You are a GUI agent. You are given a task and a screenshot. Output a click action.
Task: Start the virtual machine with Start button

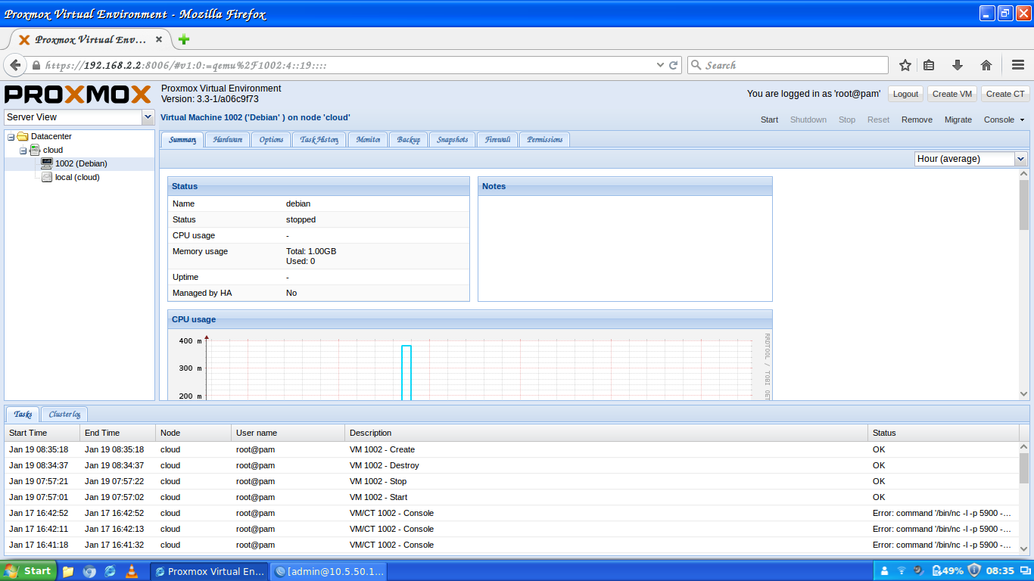point(769,120)
